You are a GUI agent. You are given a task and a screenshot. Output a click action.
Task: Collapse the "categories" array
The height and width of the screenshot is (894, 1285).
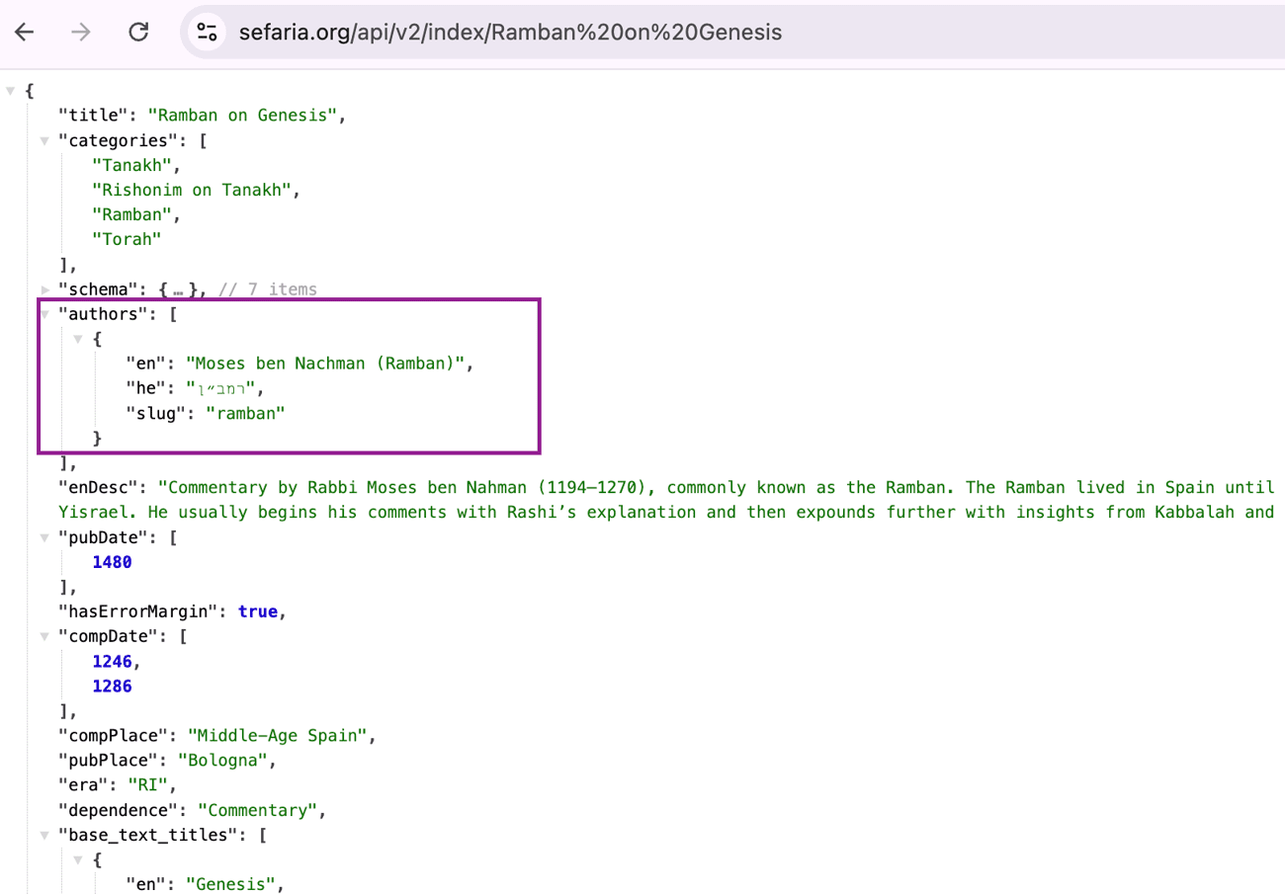44,141
